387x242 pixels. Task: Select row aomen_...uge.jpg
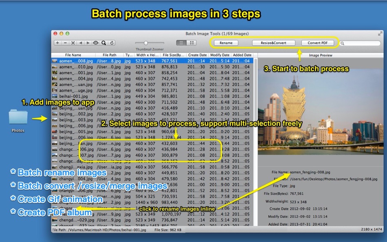(x=152, y=90)
